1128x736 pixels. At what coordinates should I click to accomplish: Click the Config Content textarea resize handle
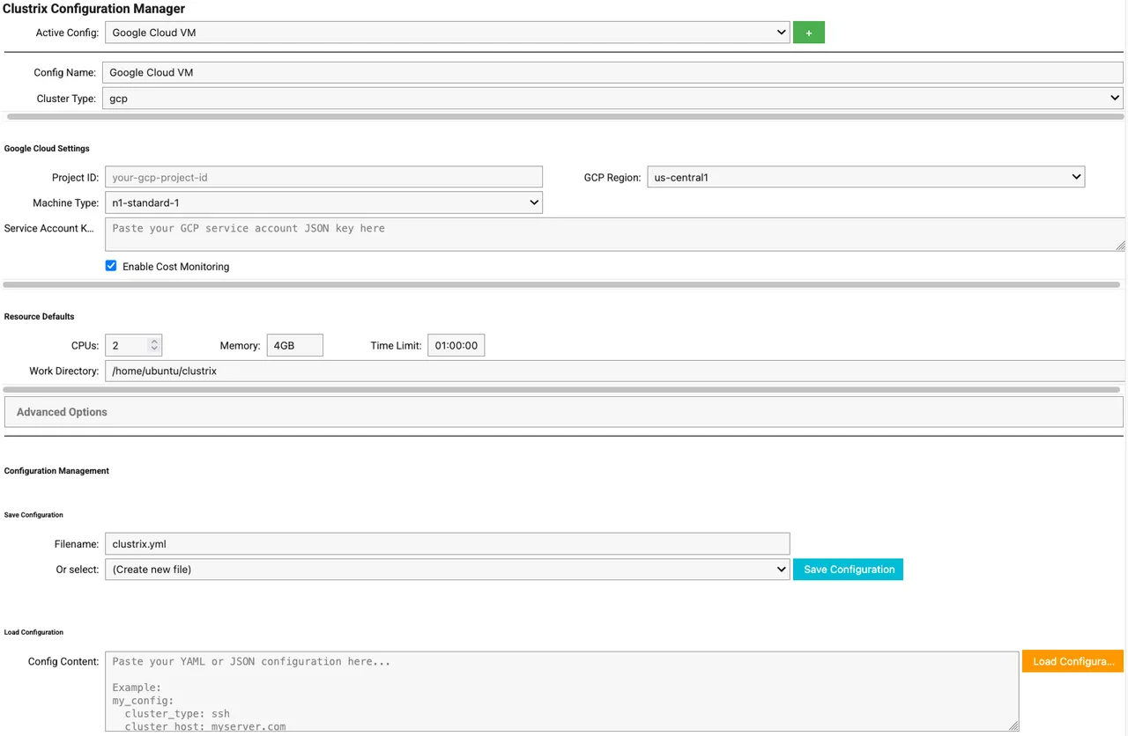[1013, 725]
